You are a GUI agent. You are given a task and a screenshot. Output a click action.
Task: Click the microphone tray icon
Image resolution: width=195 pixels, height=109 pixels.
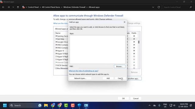pyautogui.click(x=159, y=105)
